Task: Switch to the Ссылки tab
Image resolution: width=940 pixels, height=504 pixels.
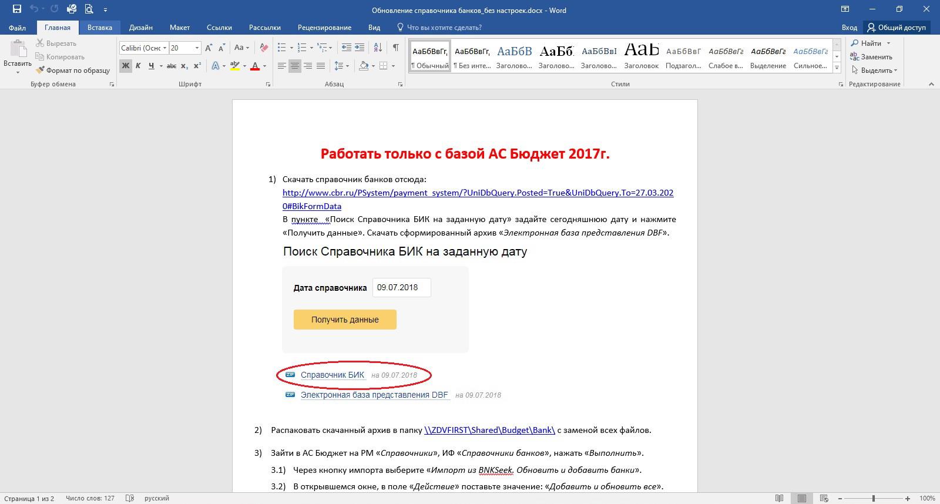Action: 219,28
